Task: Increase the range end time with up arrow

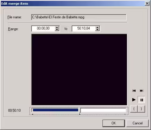Action: click(97, 27)
